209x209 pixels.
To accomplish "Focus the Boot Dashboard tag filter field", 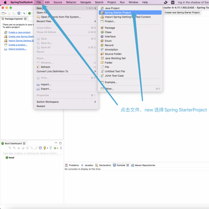I will point(32,153).
